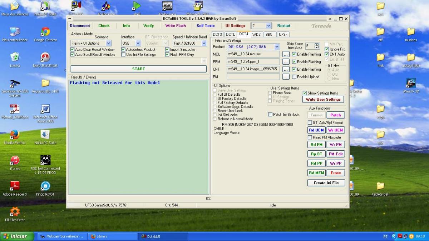Open the ? dropdown in the toolbar
The height and width of the screenshot is (241, 429).
(261, 26)
